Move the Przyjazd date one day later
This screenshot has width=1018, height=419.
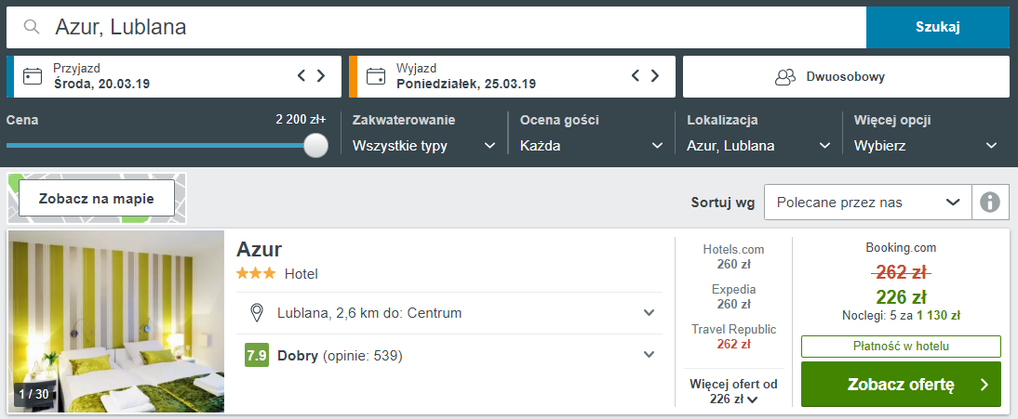[x=321, y=76]
